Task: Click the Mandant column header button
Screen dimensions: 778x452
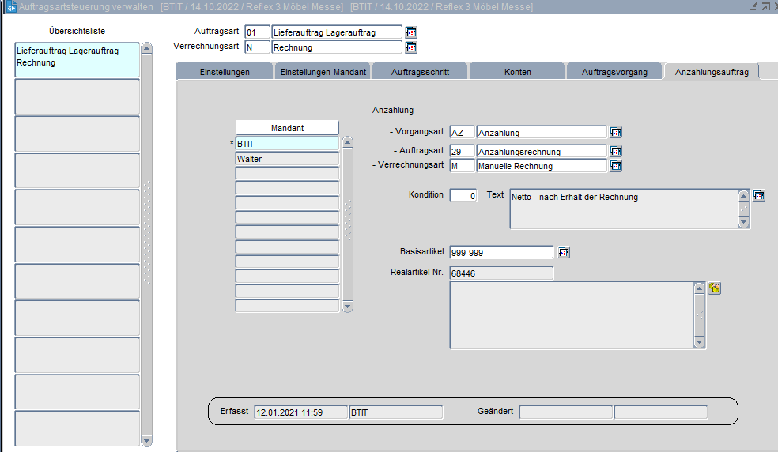Action: coord(287,128)
